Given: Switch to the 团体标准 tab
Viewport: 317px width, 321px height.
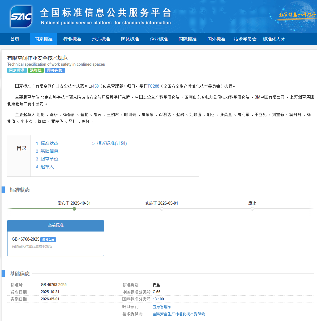Looking at the screenshot, I should (130, 39).
